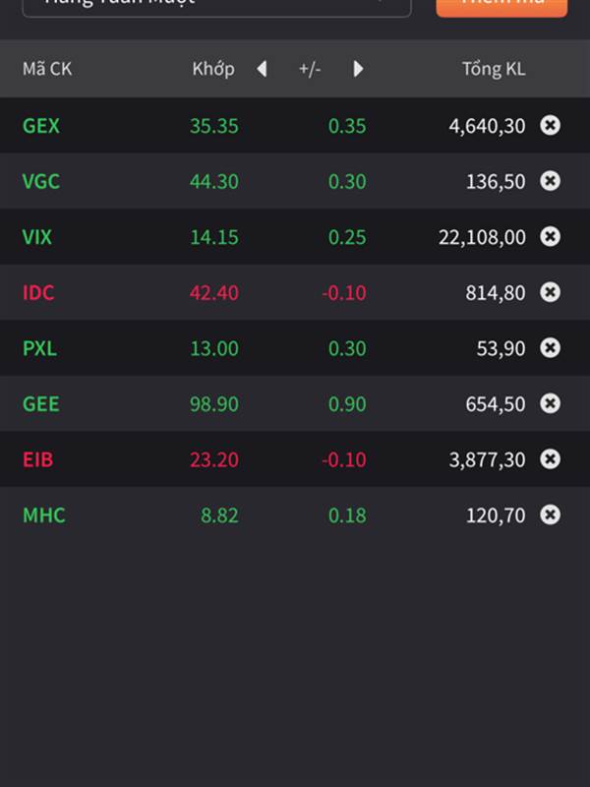Click the orange add symbol button
Image resolution: width=590 pixels, height=787 pixels.
coord(501,5)
